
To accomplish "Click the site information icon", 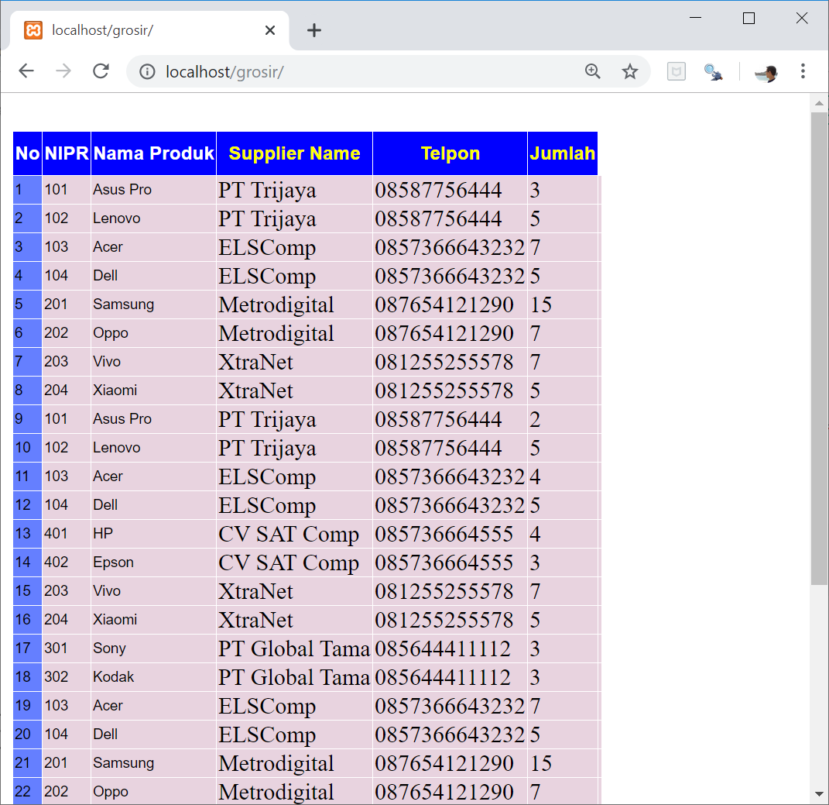I will click(147, 71).
